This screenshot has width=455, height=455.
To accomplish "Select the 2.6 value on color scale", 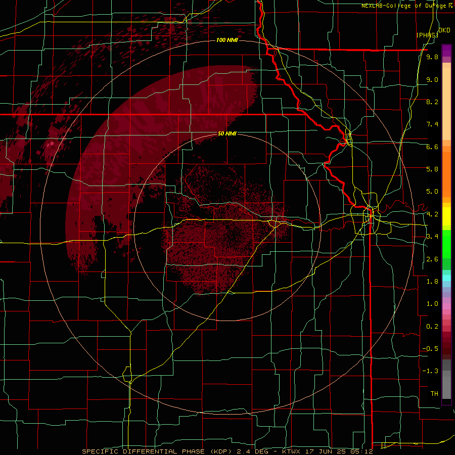I will click(432, 259).
